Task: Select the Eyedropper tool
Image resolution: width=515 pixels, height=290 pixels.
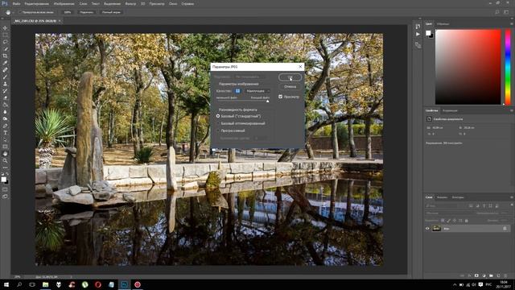Action: (5, 63)
